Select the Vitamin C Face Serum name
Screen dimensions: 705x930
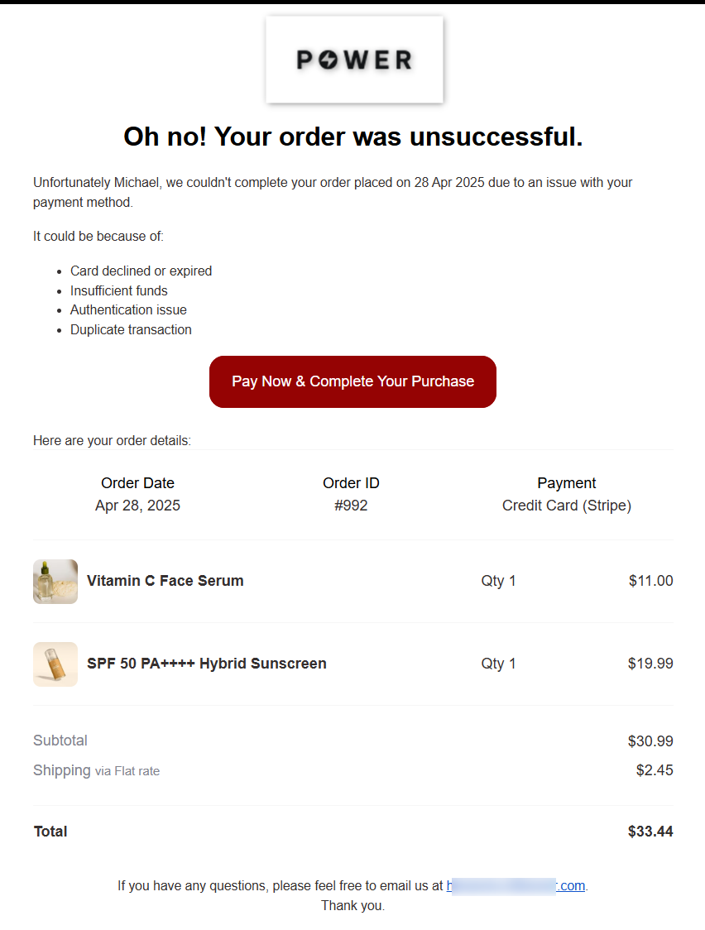pos(165,581)
